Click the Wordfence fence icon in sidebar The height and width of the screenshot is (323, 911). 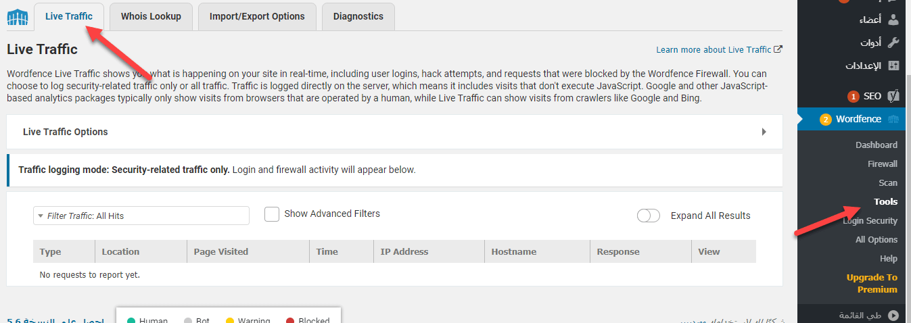893,119
